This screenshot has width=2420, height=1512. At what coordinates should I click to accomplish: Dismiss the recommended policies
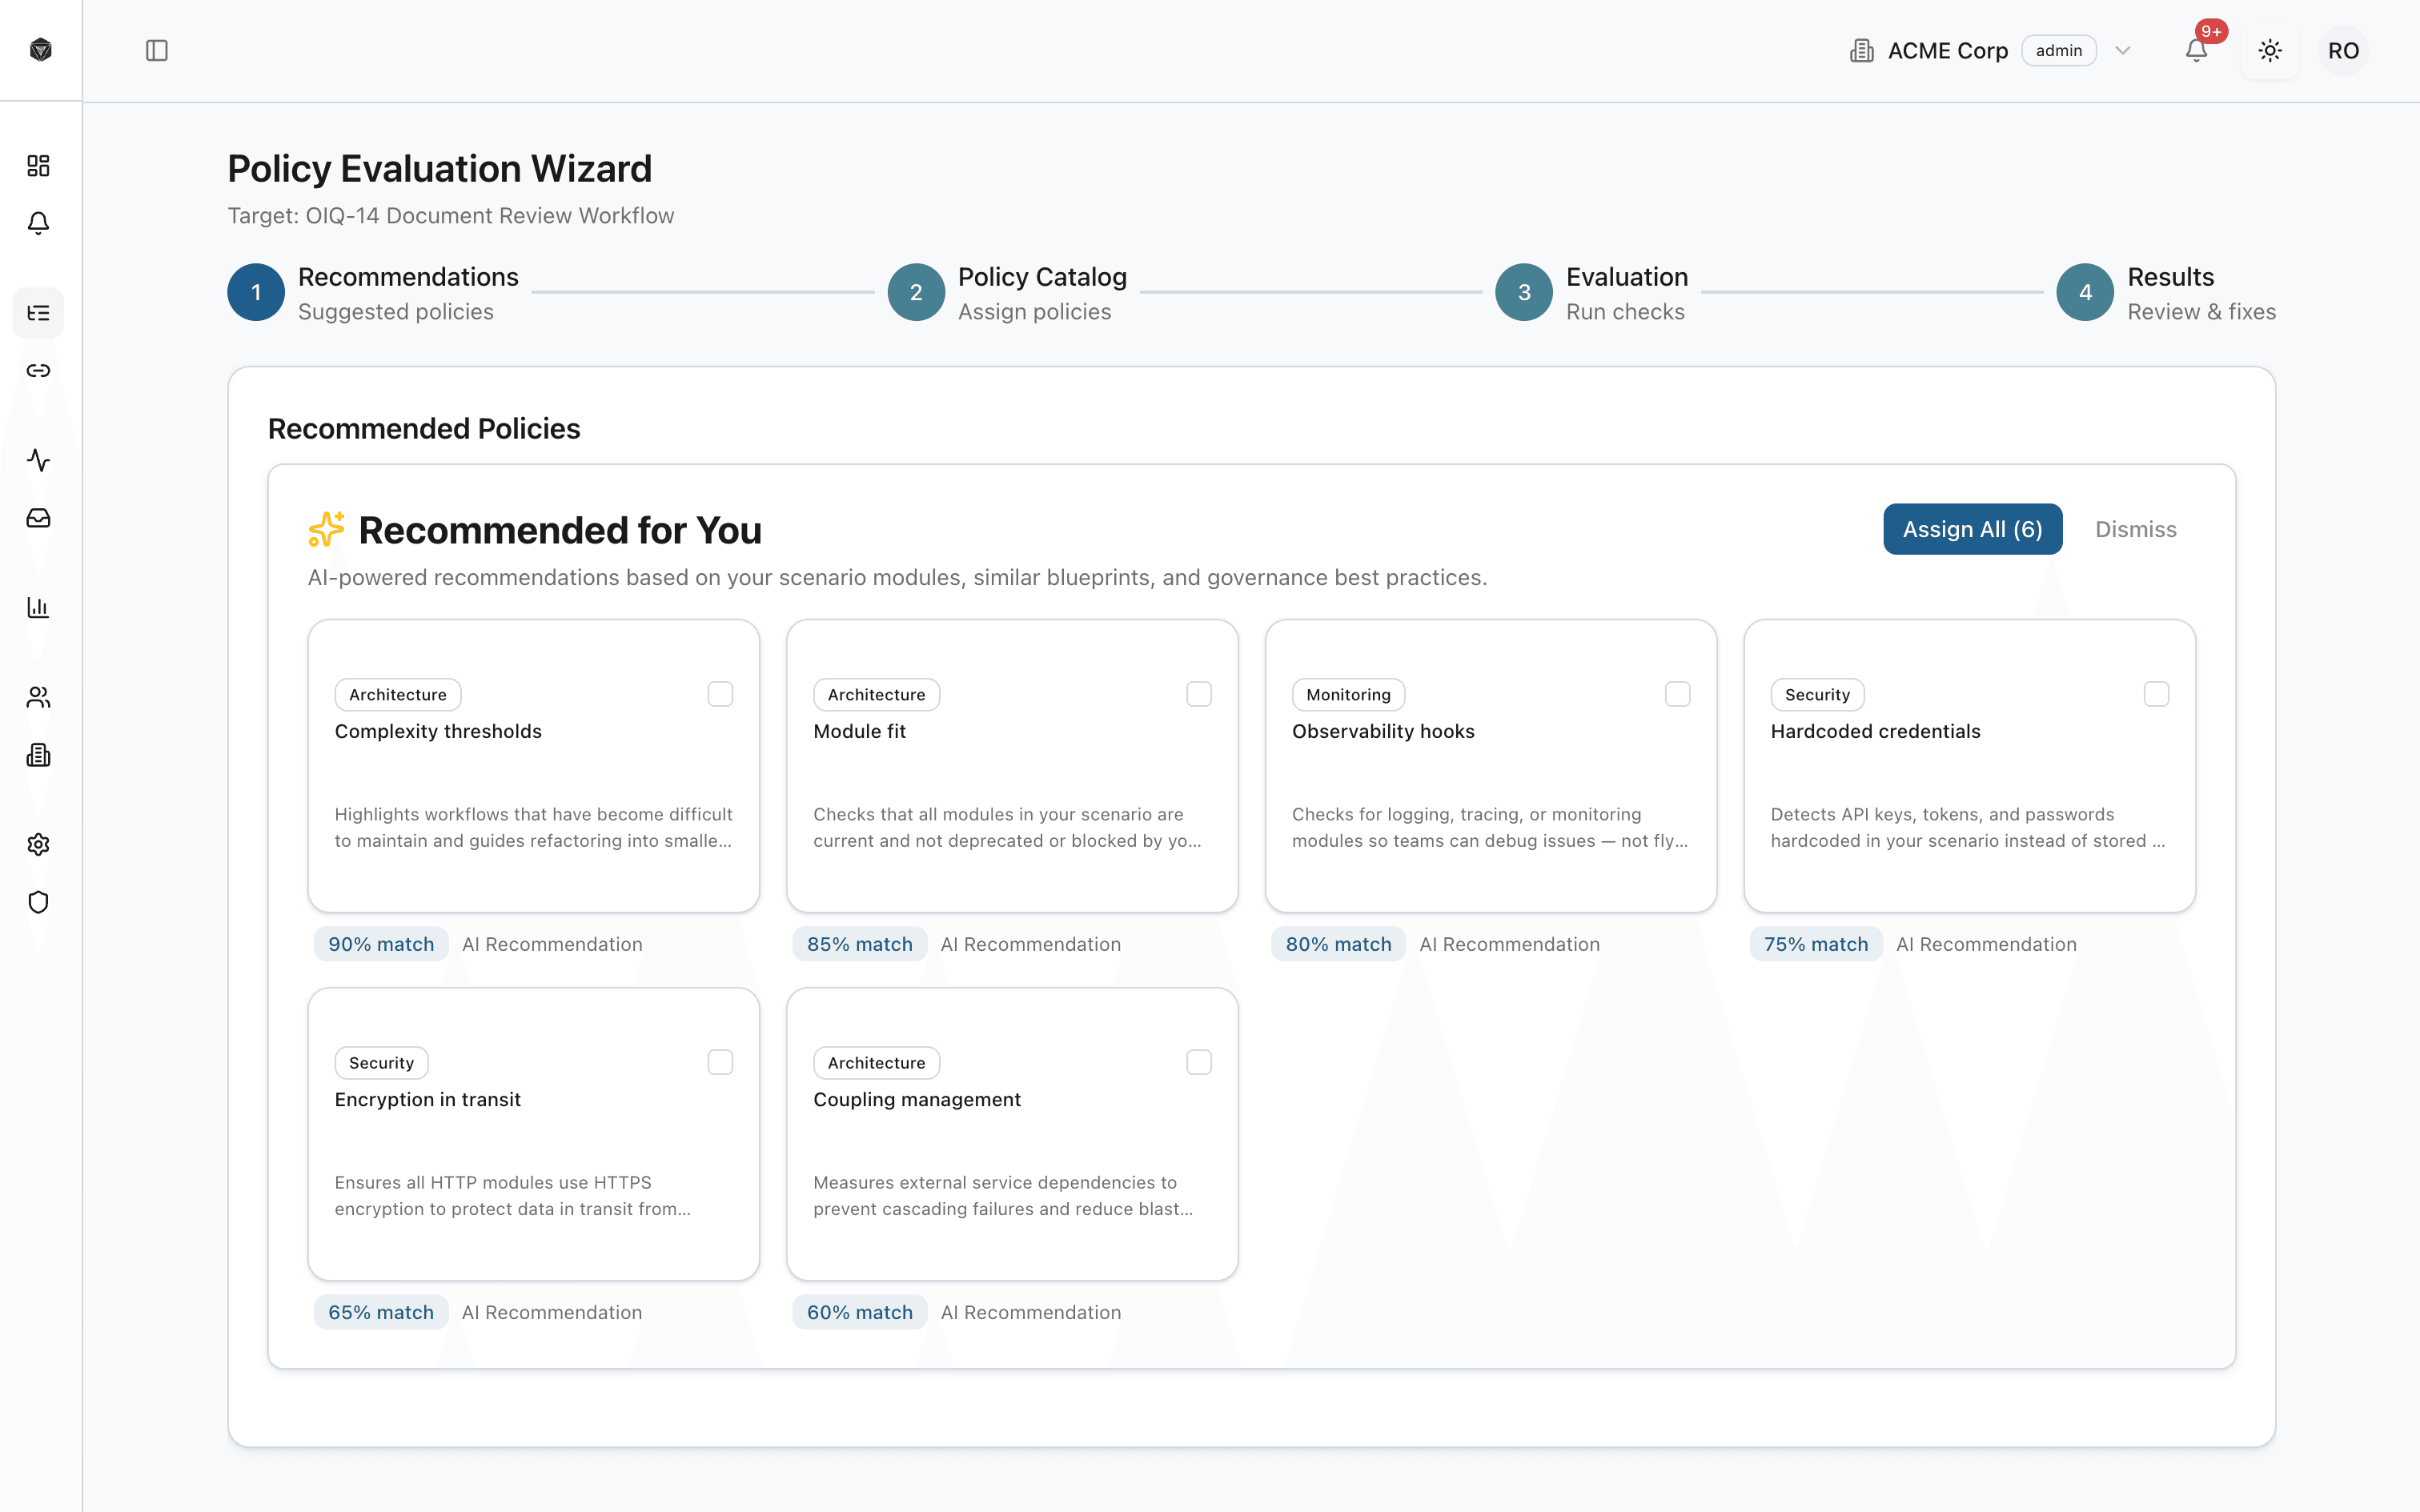(2136, 529)
